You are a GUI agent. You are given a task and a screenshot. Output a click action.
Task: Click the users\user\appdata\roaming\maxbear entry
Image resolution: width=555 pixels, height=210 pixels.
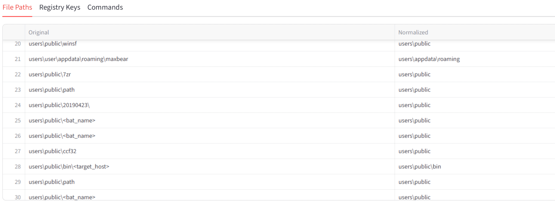79,59
